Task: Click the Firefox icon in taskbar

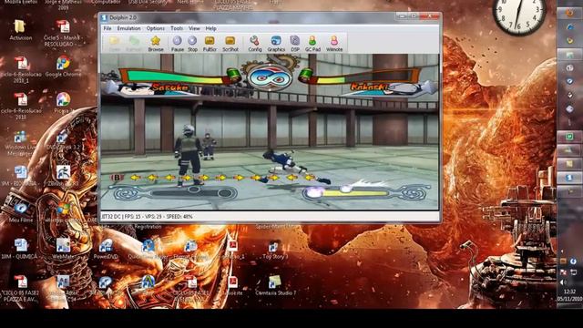Action: (x=569, y=13)
